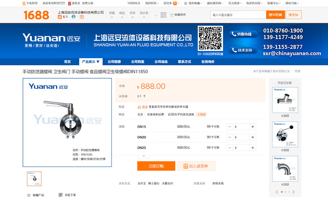Screen dimensions: 328x204
Task: Decrease quantity for DN25 row
Action: [230, 148]
